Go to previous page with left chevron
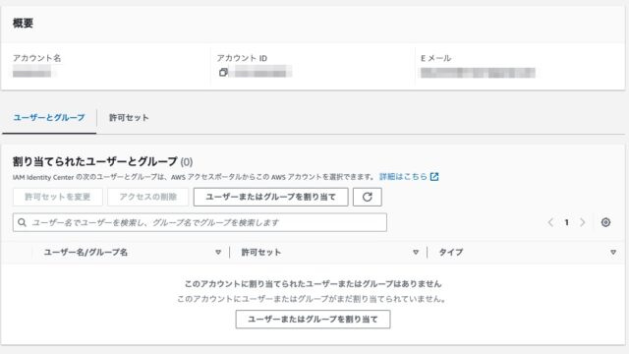This screenshot has height=354, width=629. 550,222
